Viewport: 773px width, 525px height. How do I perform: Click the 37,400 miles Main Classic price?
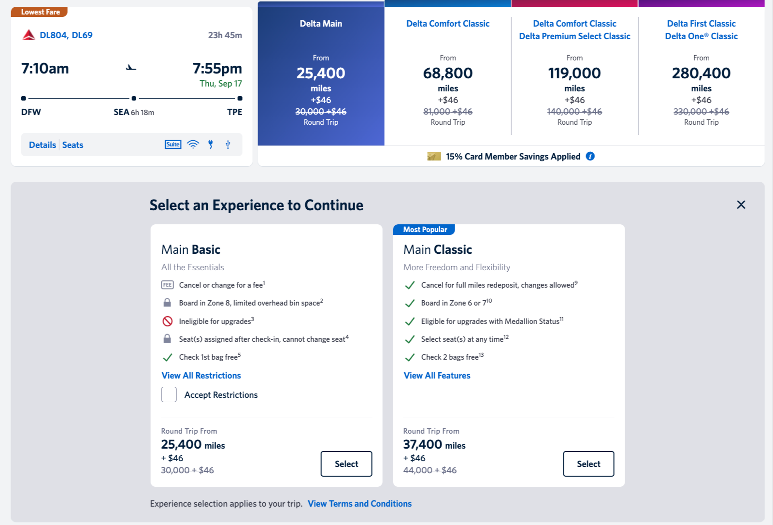click(434, 445)
